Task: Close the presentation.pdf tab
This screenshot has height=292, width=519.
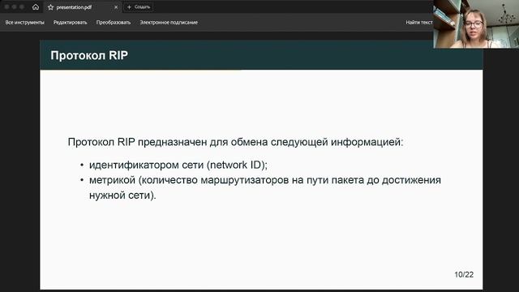Action: point(116,7)
